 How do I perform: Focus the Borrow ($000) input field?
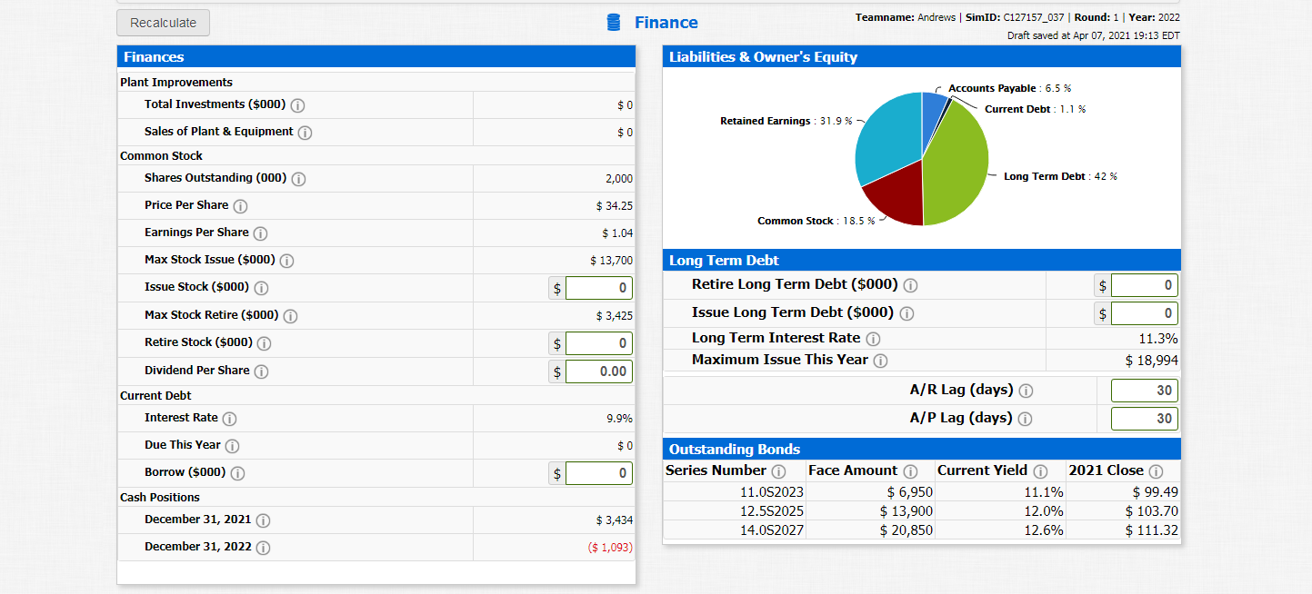pyautogui.click(x=598, y=473)
